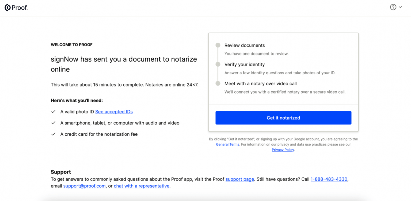Click checkmark beside smartphone requirement
The image size is (411, 201).
click(53, 123)
